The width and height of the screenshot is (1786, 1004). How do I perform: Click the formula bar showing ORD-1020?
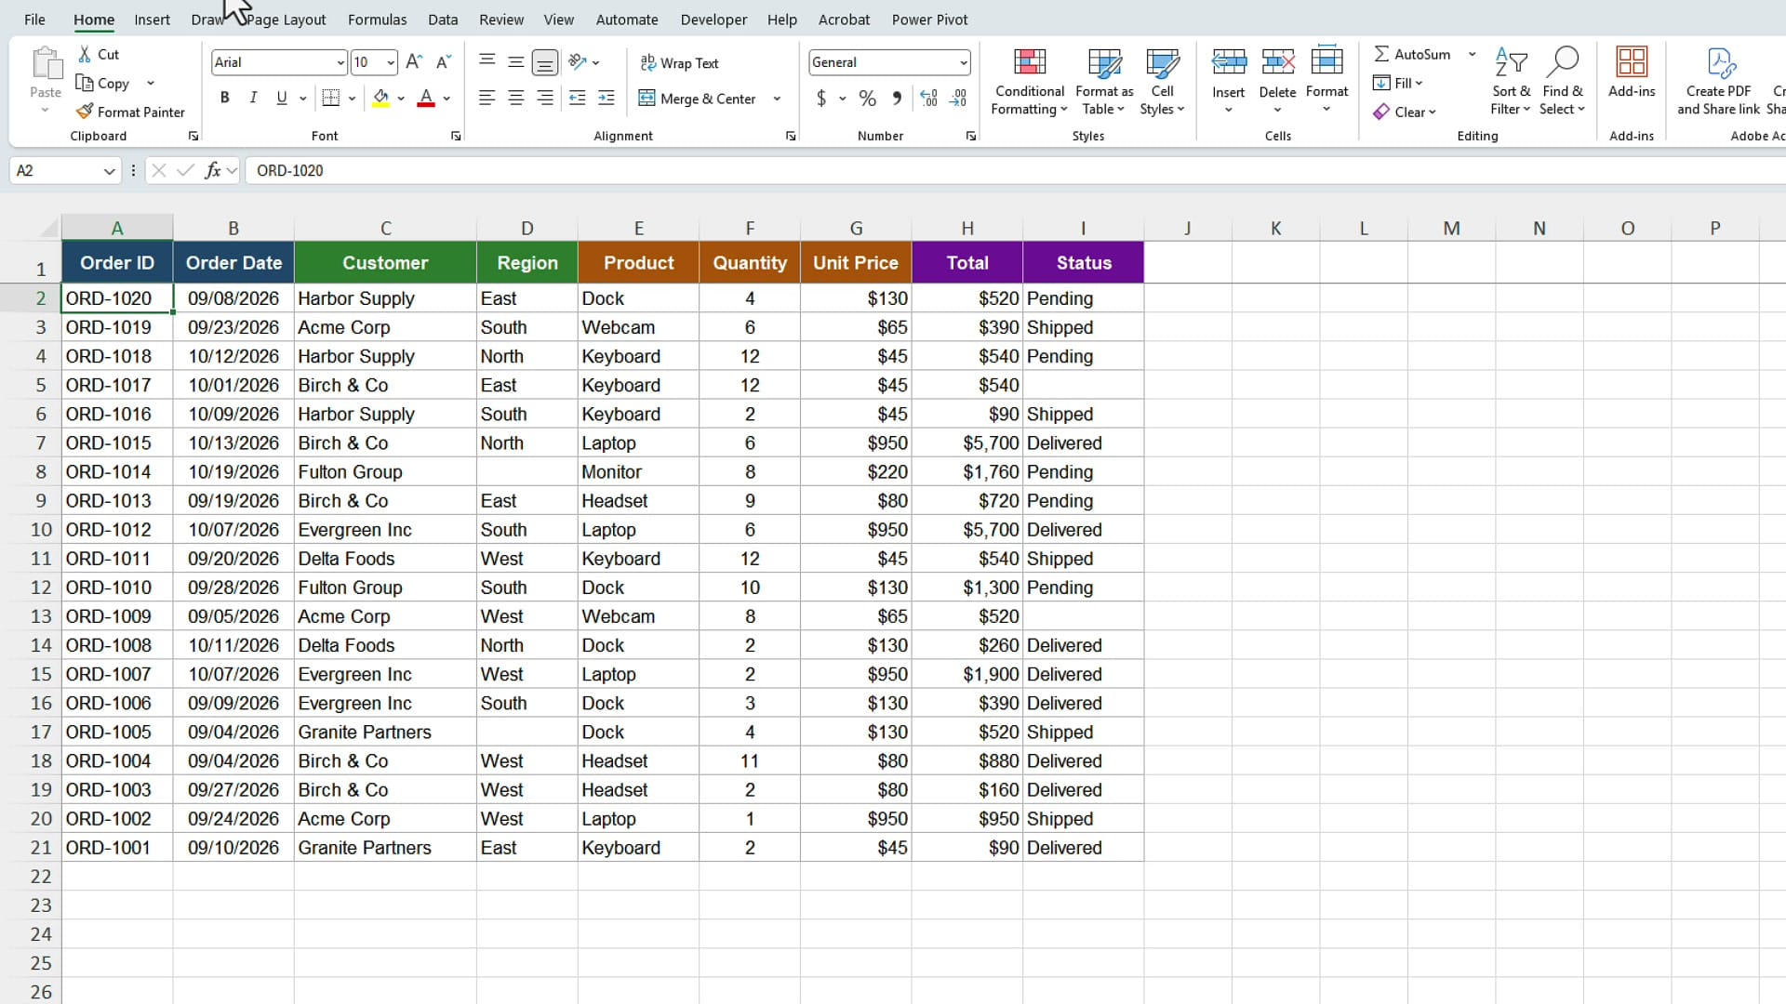1015,171
